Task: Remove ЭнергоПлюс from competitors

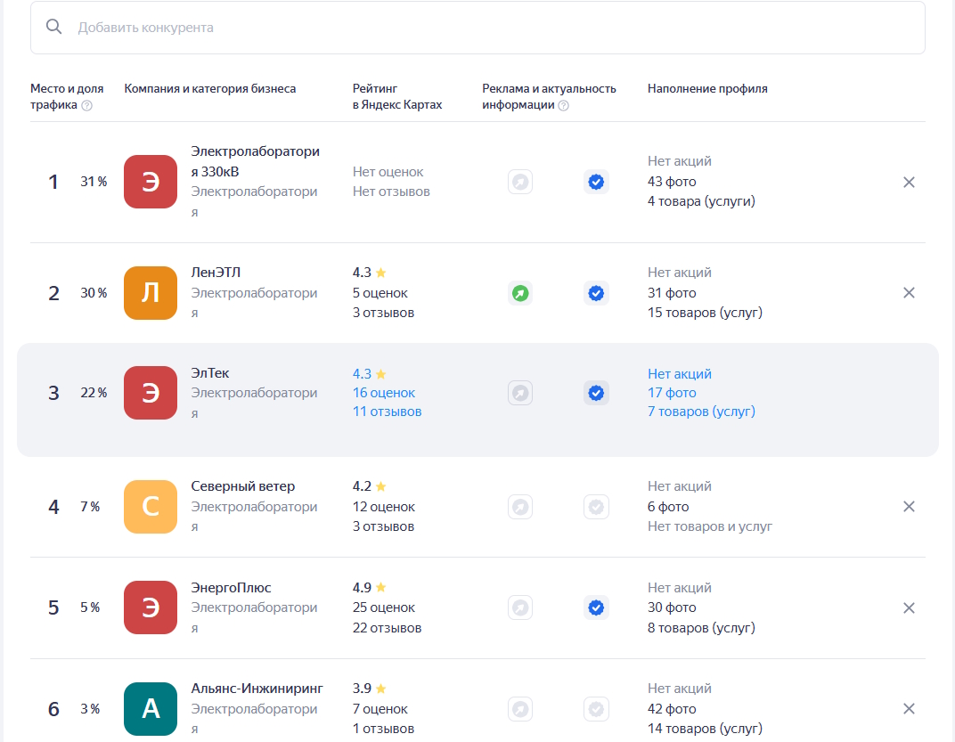Action: tap(909, 608)
